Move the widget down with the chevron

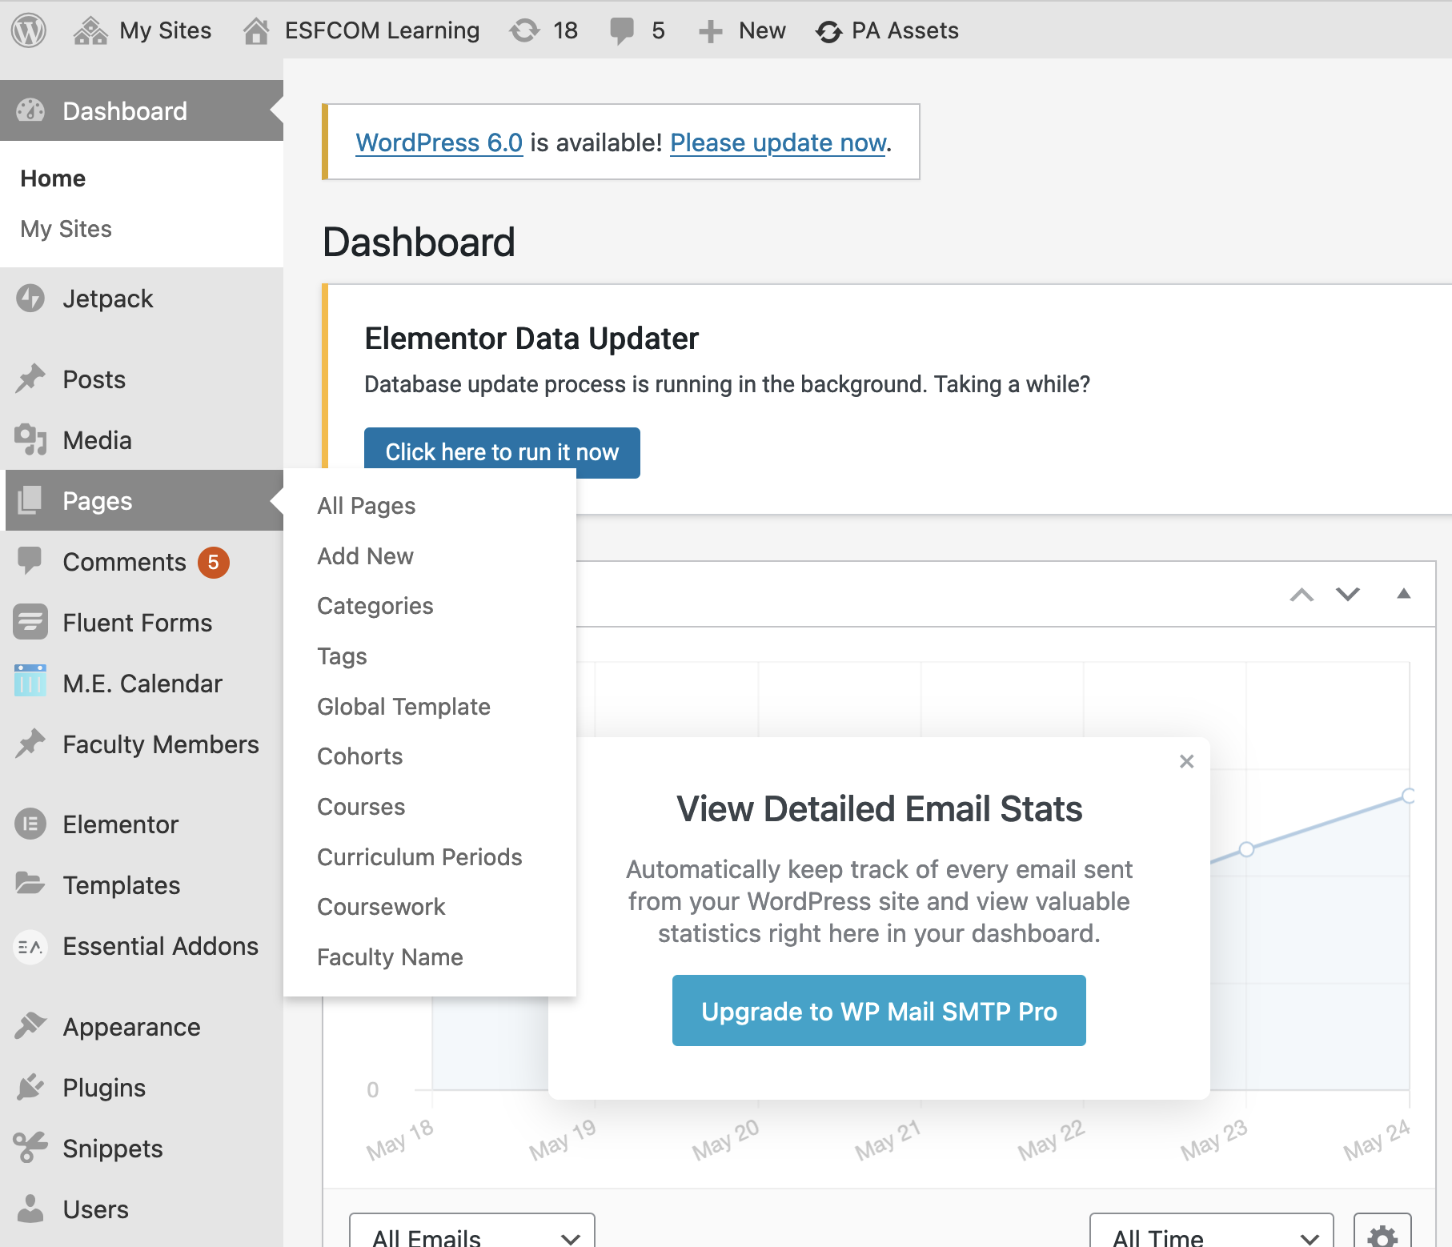coord(1348,594)
